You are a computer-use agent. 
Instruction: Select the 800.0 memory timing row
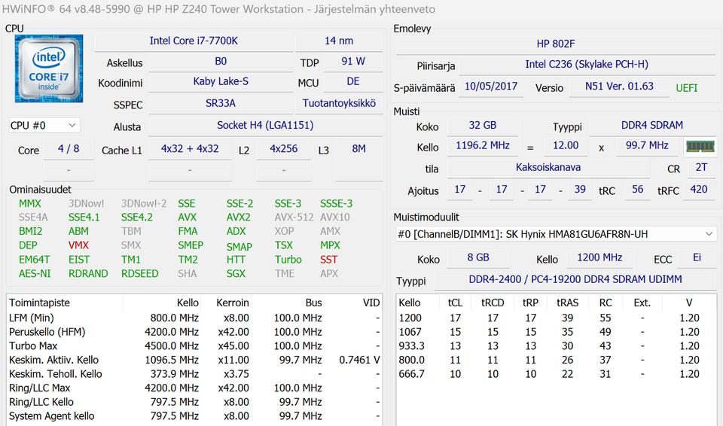click(x=556, y=360)
